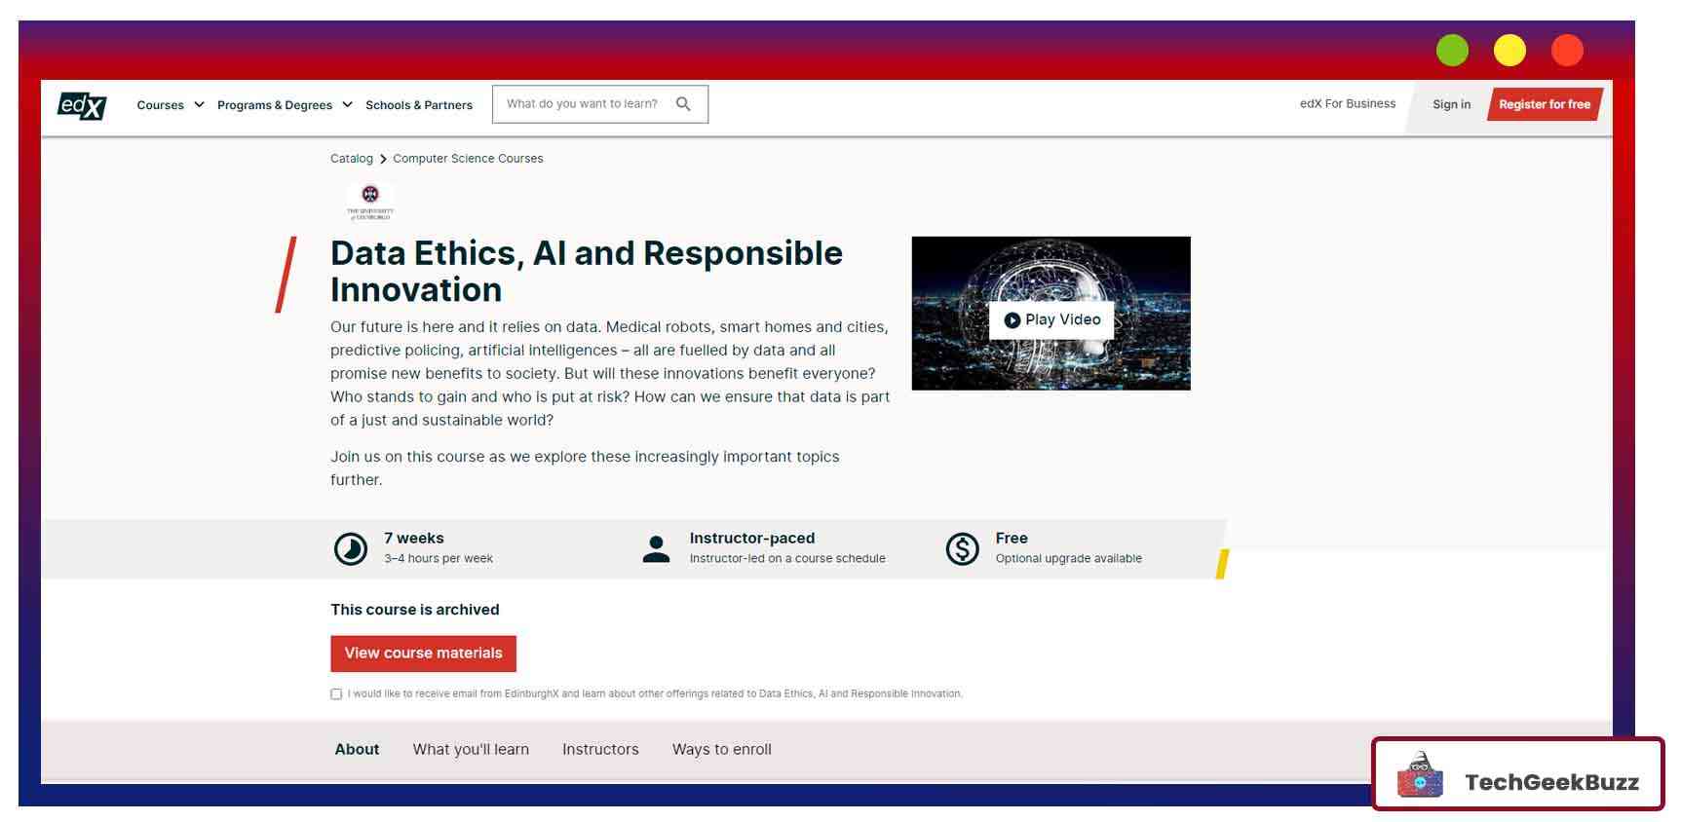This screenshot has height=822, width=1681.
Task: Play the course intro video
Action: 1051,319
